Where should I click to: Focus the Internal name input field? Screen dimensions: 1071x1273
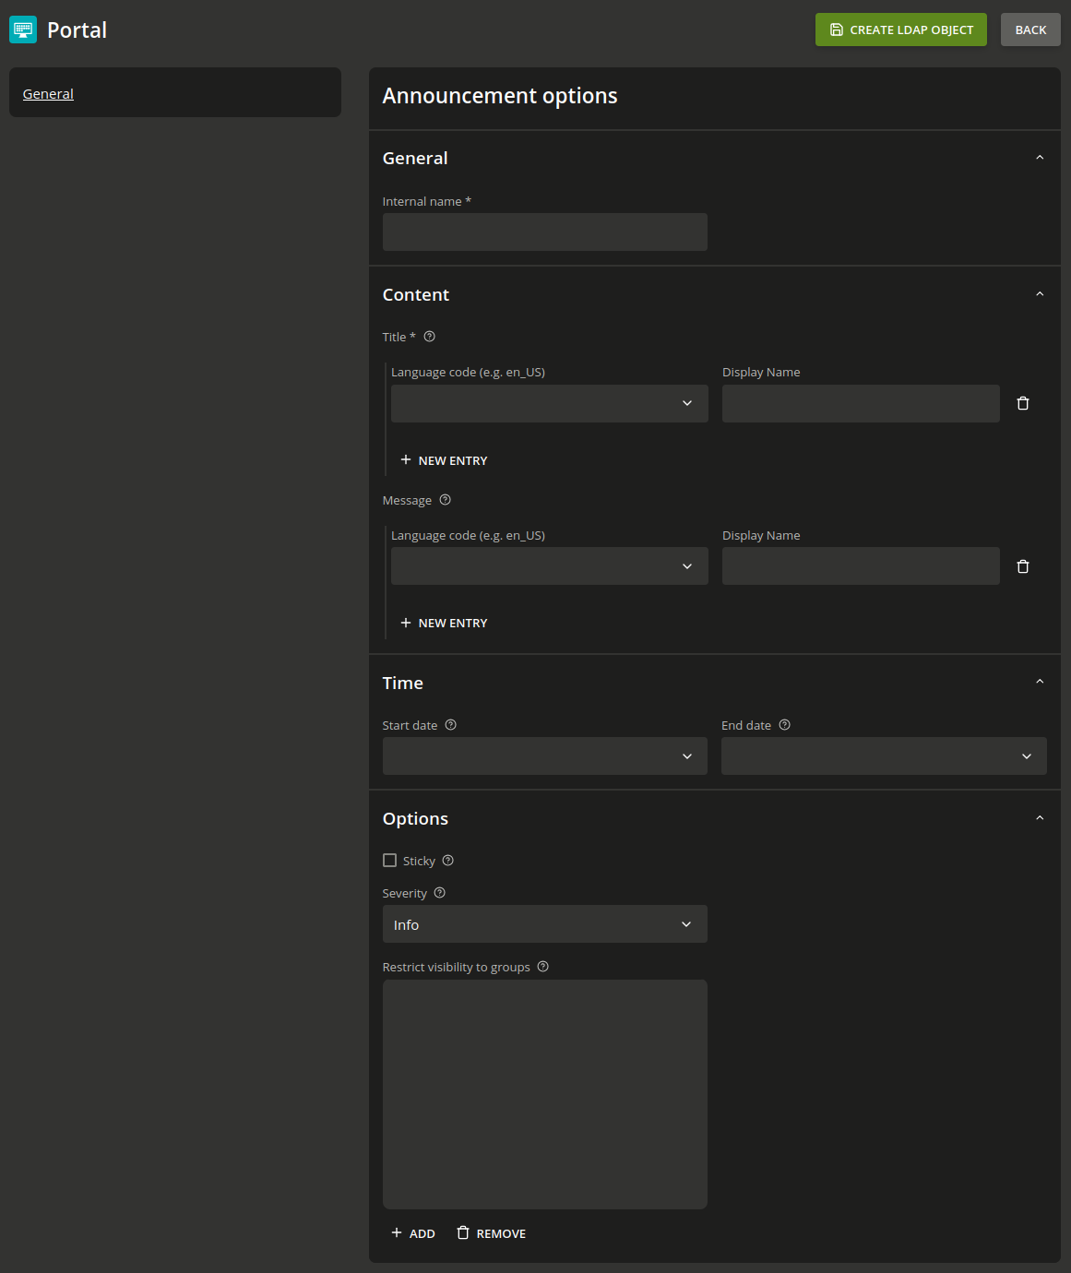pyautogui.click(x=544, y=232)
